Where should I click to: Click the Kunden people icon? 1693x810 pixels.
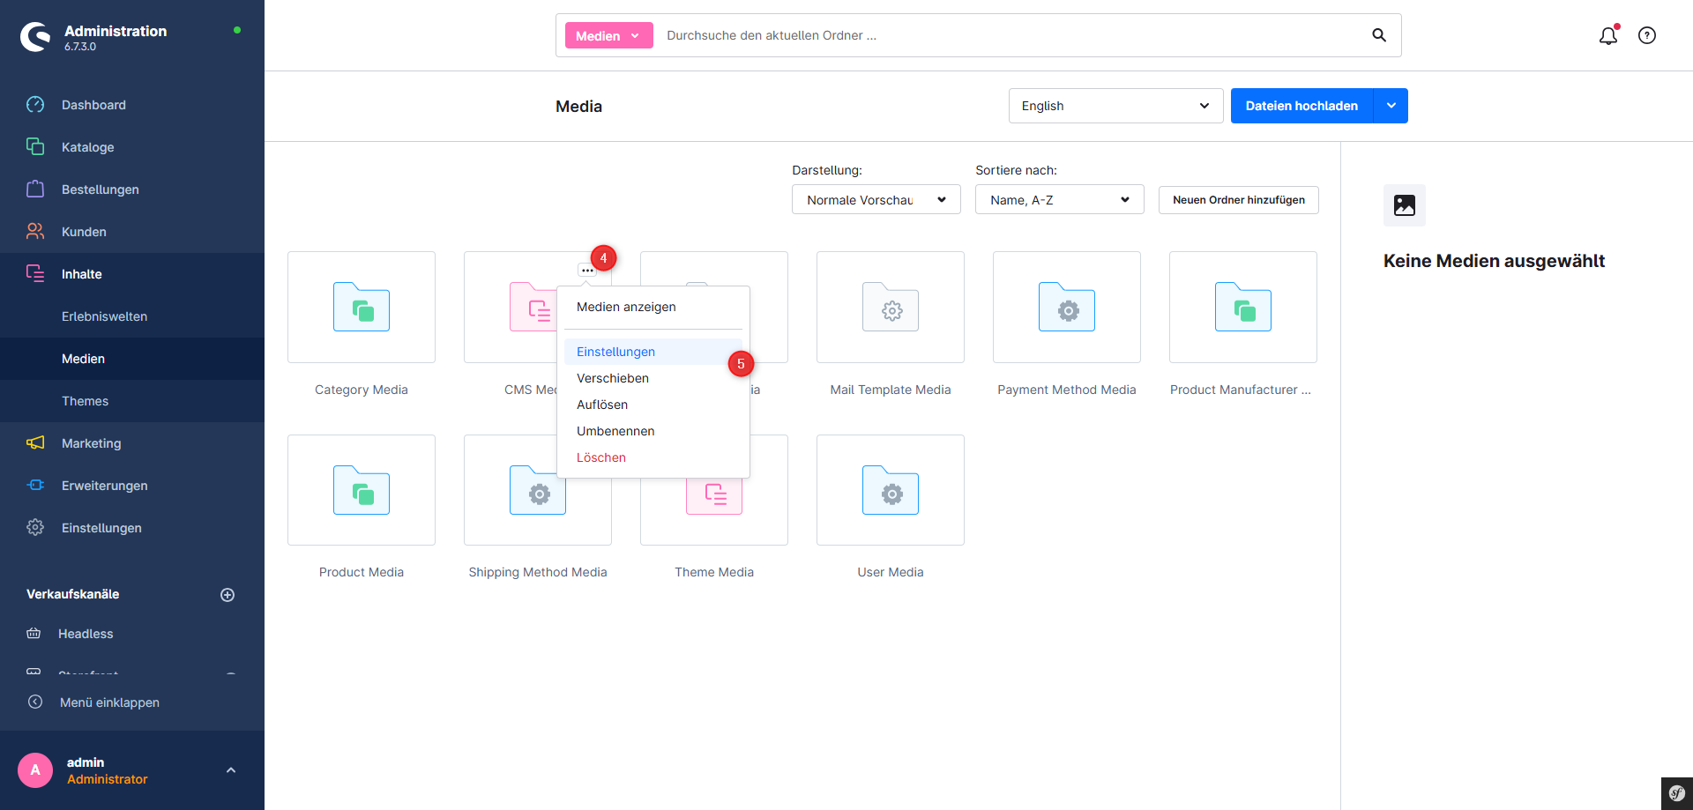pos(35,231)
